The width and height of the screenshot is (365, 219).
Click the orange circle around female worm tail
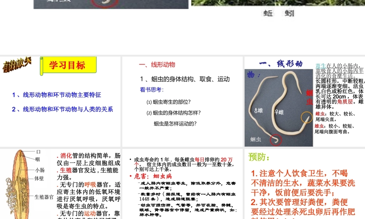307,117
